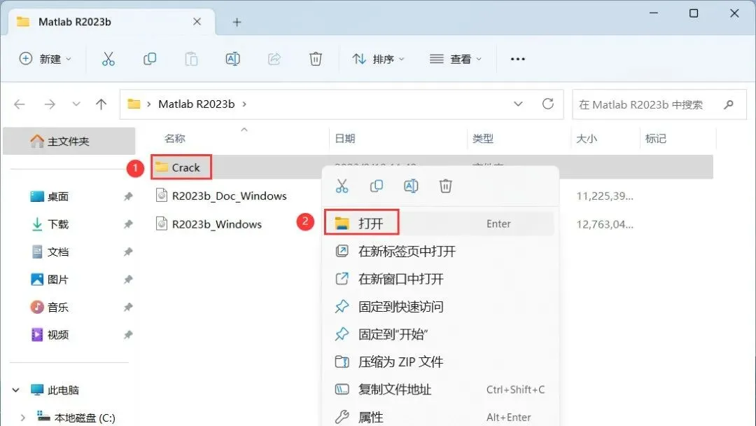Image resolution: width=756 pixels, height=426 pixels.
Task: Choose 属性 in context menu
Action: [439, 417]
